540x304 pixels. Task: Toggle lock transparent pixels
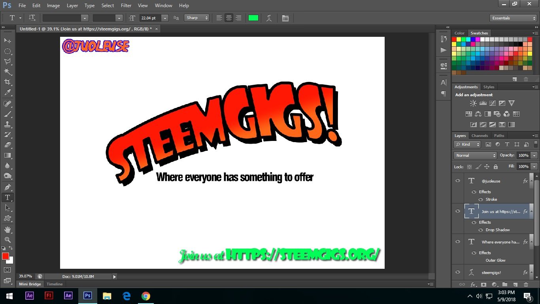pos(469,167)
